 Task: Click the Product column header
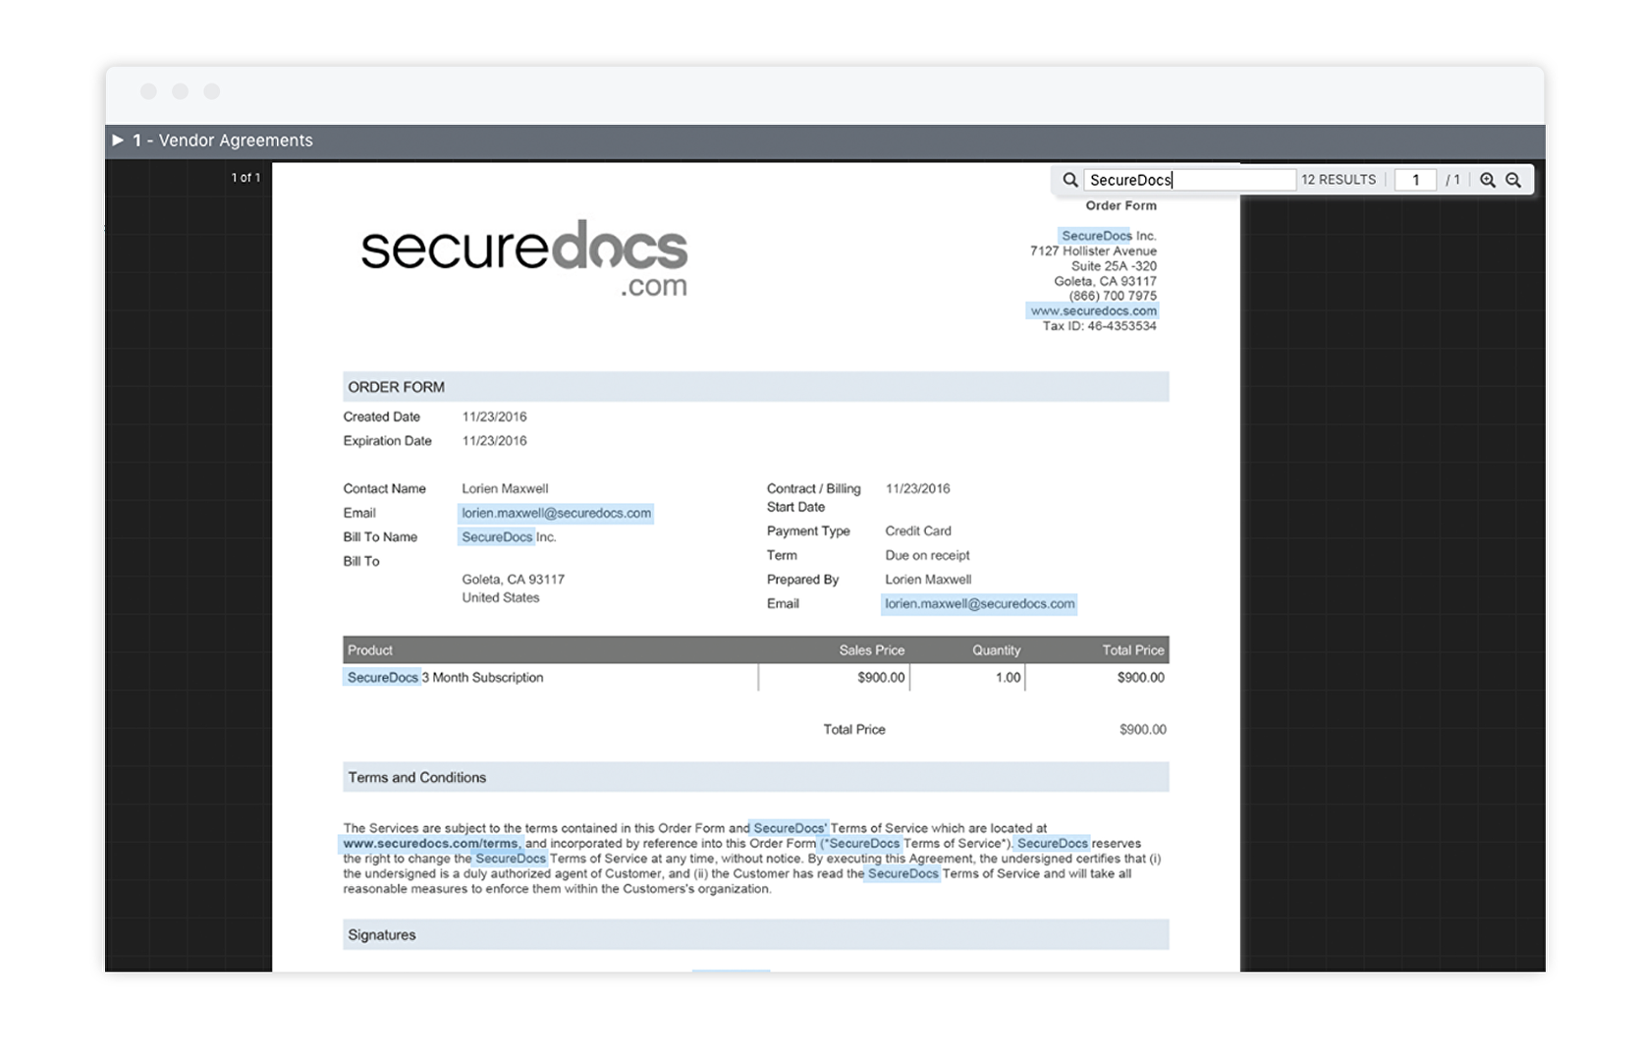pyautogui.click(x=369, y=650)
